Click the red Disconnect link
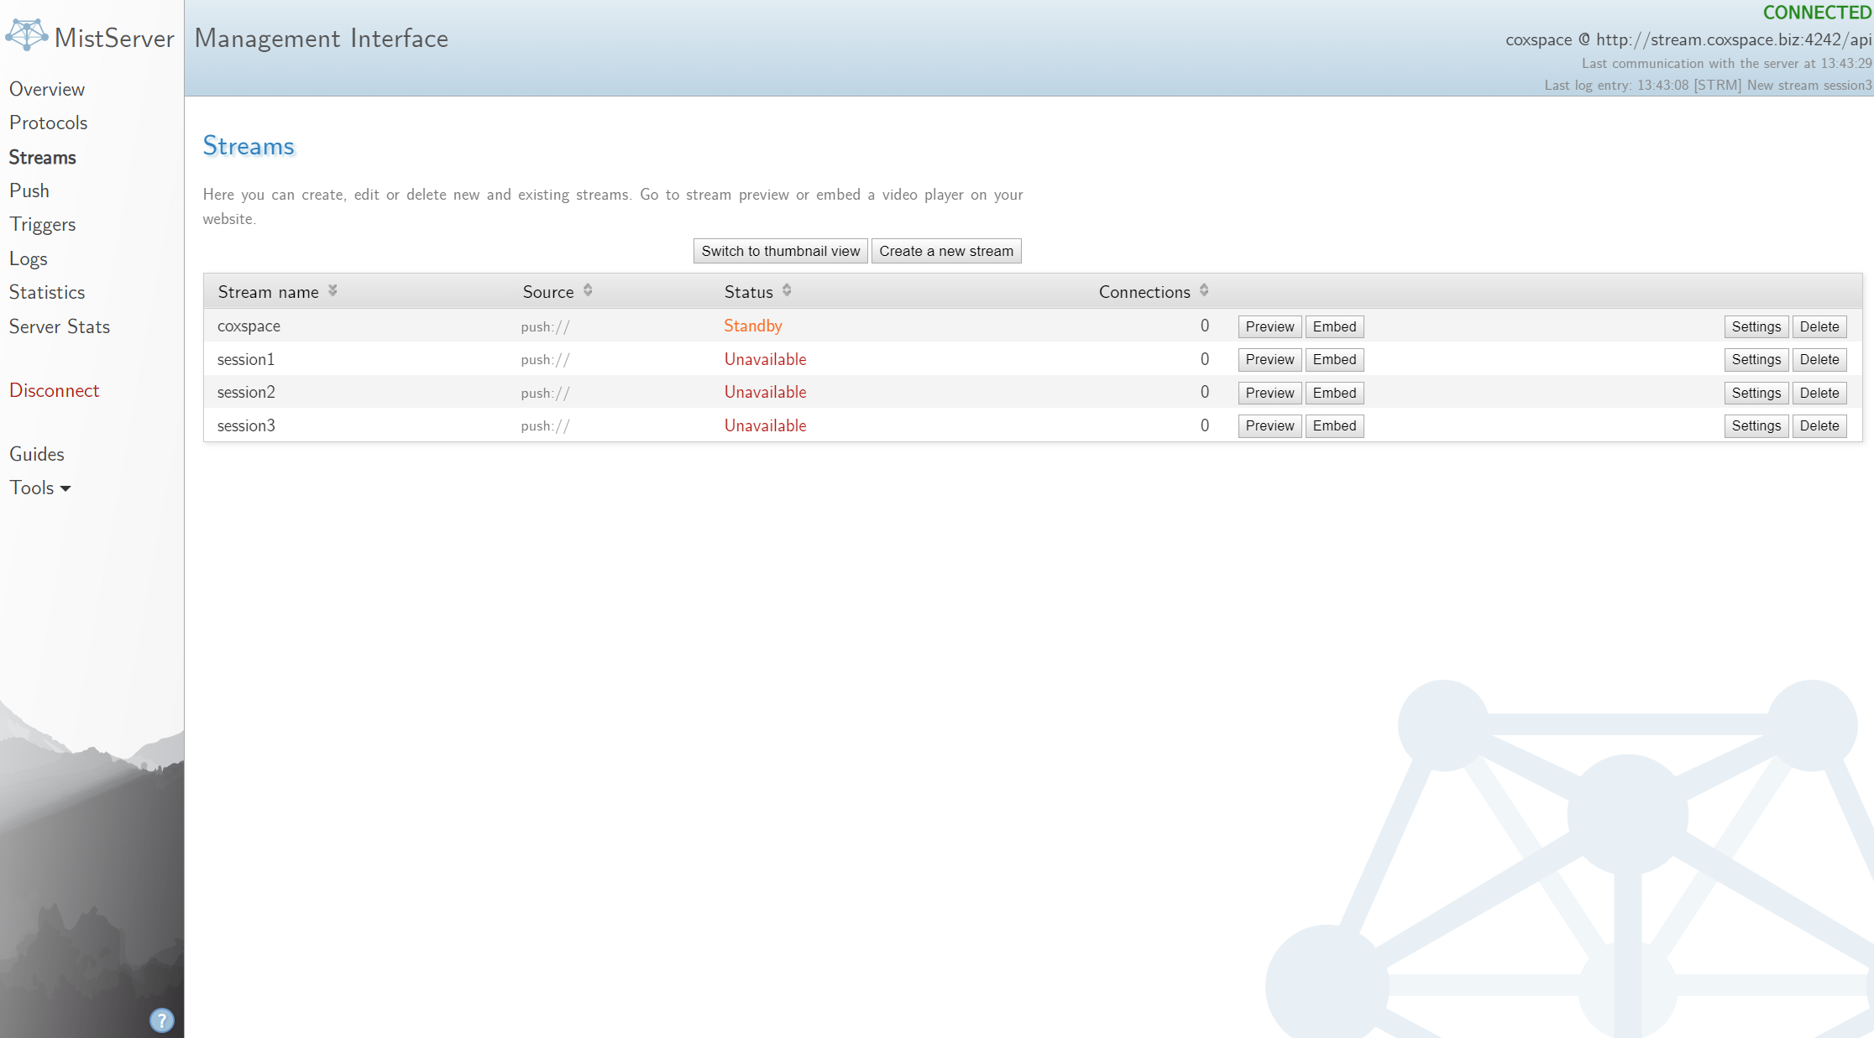 click(x=55, y=390)
